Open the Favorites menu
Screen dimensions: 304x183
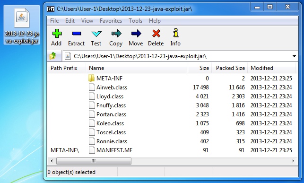(x=111, y=21)
